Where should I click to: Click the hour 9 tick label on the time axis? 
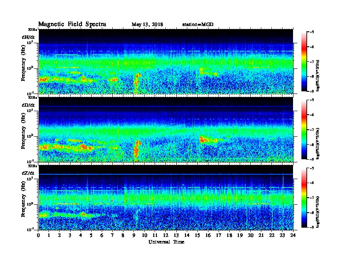tap(134, 235)
